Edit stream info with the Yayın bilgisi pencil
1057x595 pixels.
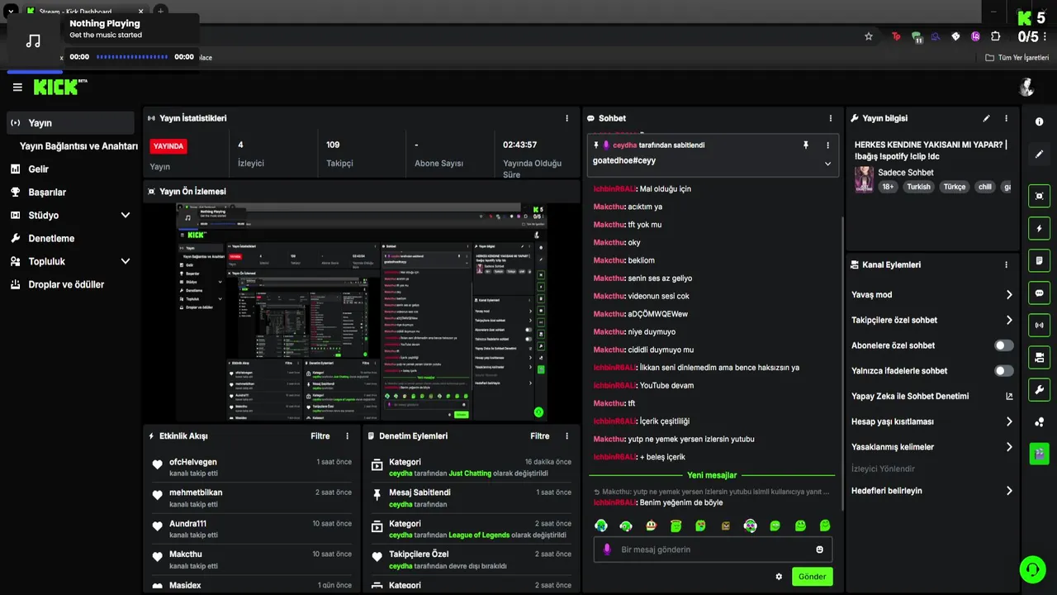pos(986,118)
